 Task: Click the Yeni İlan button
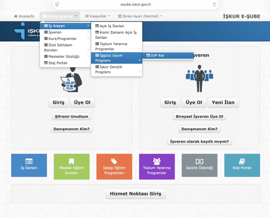(223, 102)
